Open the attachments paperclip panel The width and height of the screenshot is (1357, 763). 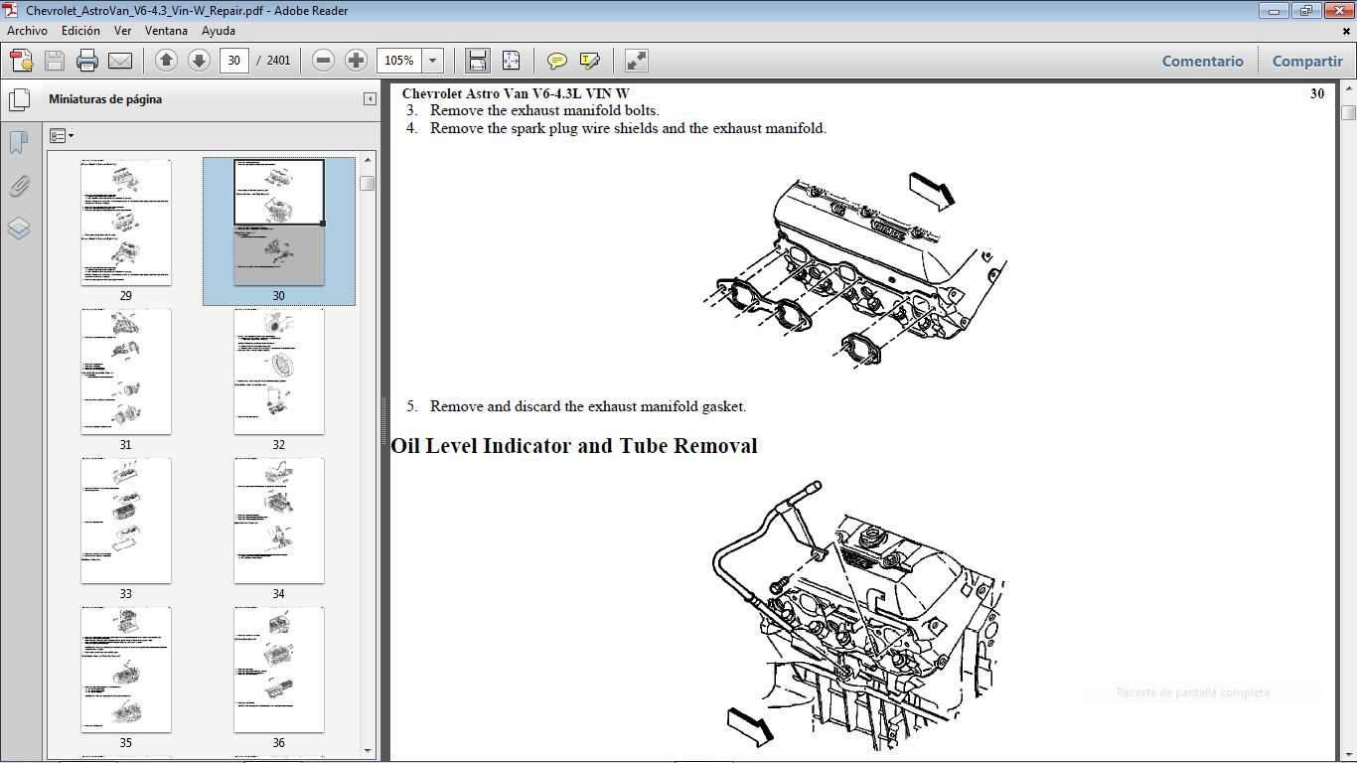19,186
